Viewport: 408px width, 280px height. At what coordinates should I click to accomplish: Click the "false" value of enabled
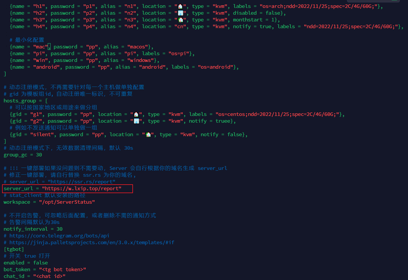tap(40, 263)
